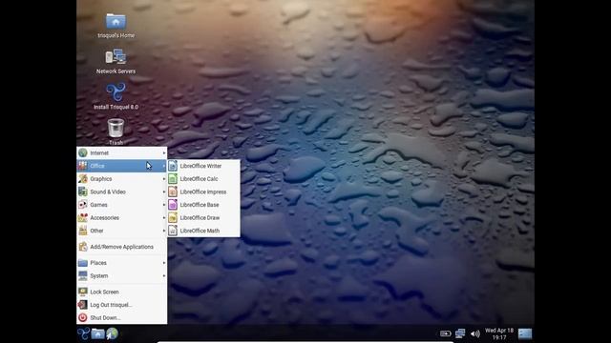Expand the Internet menu category
The height and width of the screenshot is (343, 611).
(x=122, y=152)
